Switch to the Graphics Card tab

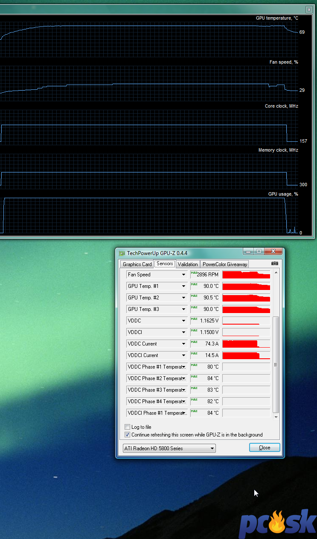137,264
